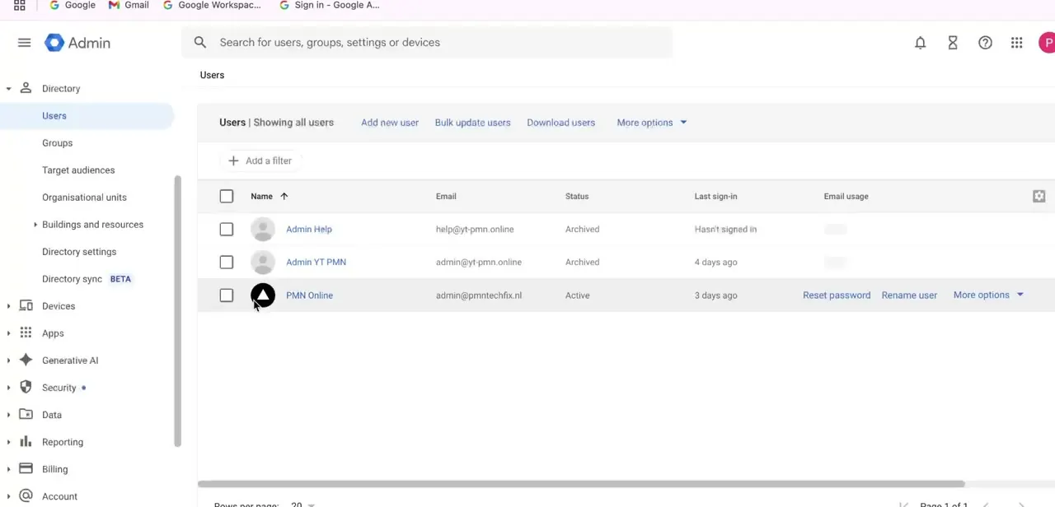Viewport: 1055px width, 507px height.
Task: Collapse the Directory section arrow
Action: [x=8, y=89]
